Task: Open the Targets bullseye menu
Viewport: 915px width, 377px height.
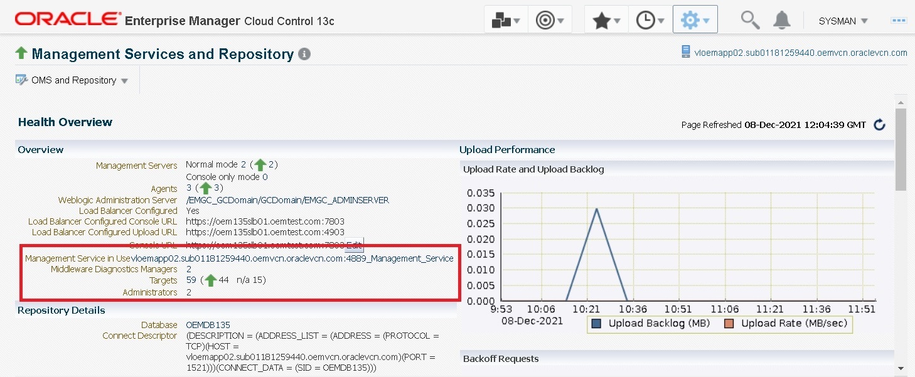Action: click(550, 20)
